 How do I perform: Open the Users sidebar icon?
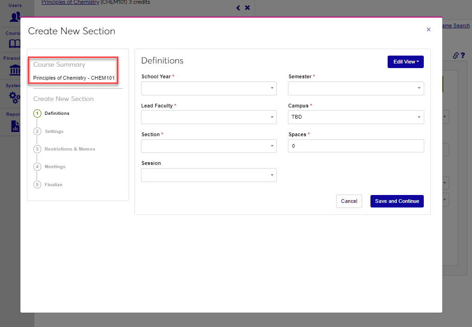[x=15, y=17]
